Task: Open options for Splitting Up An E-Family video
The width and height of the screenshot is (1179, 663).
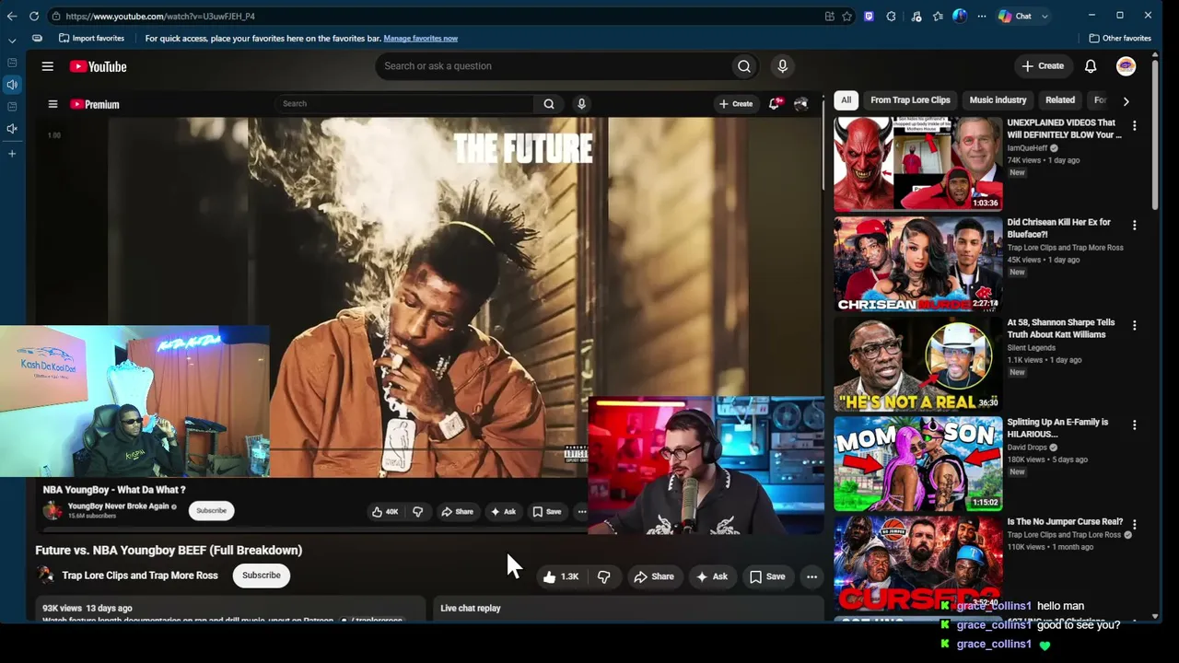Action: 1134,425
